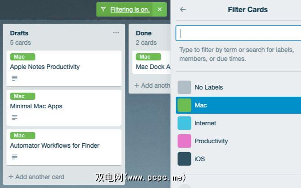This screenshot has width=301, height=188.
Task: Click the filter search input field
Action: click(x=238, y=33)
